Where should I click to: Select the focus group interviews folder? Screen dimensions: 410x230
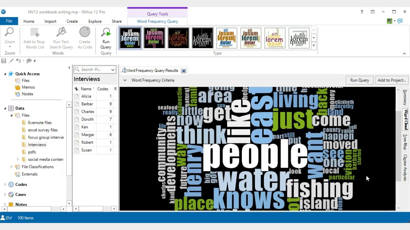click(46, 137)
